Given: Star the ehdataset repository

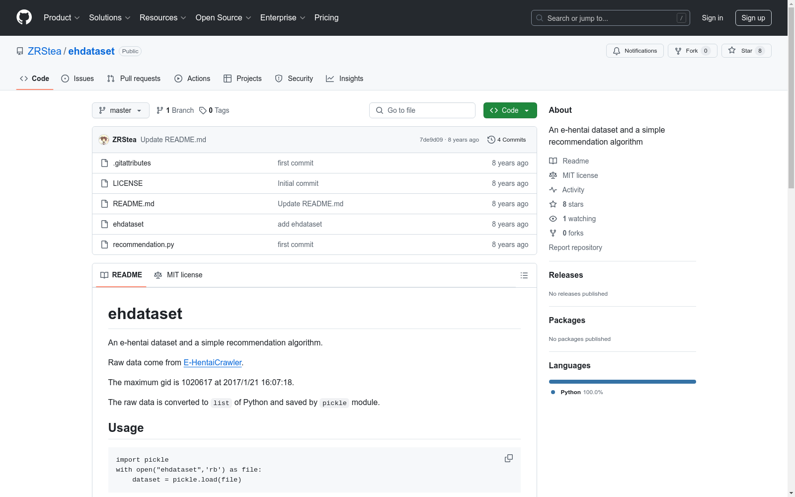Looking at the screenshot, I should [x=746, y=51].
